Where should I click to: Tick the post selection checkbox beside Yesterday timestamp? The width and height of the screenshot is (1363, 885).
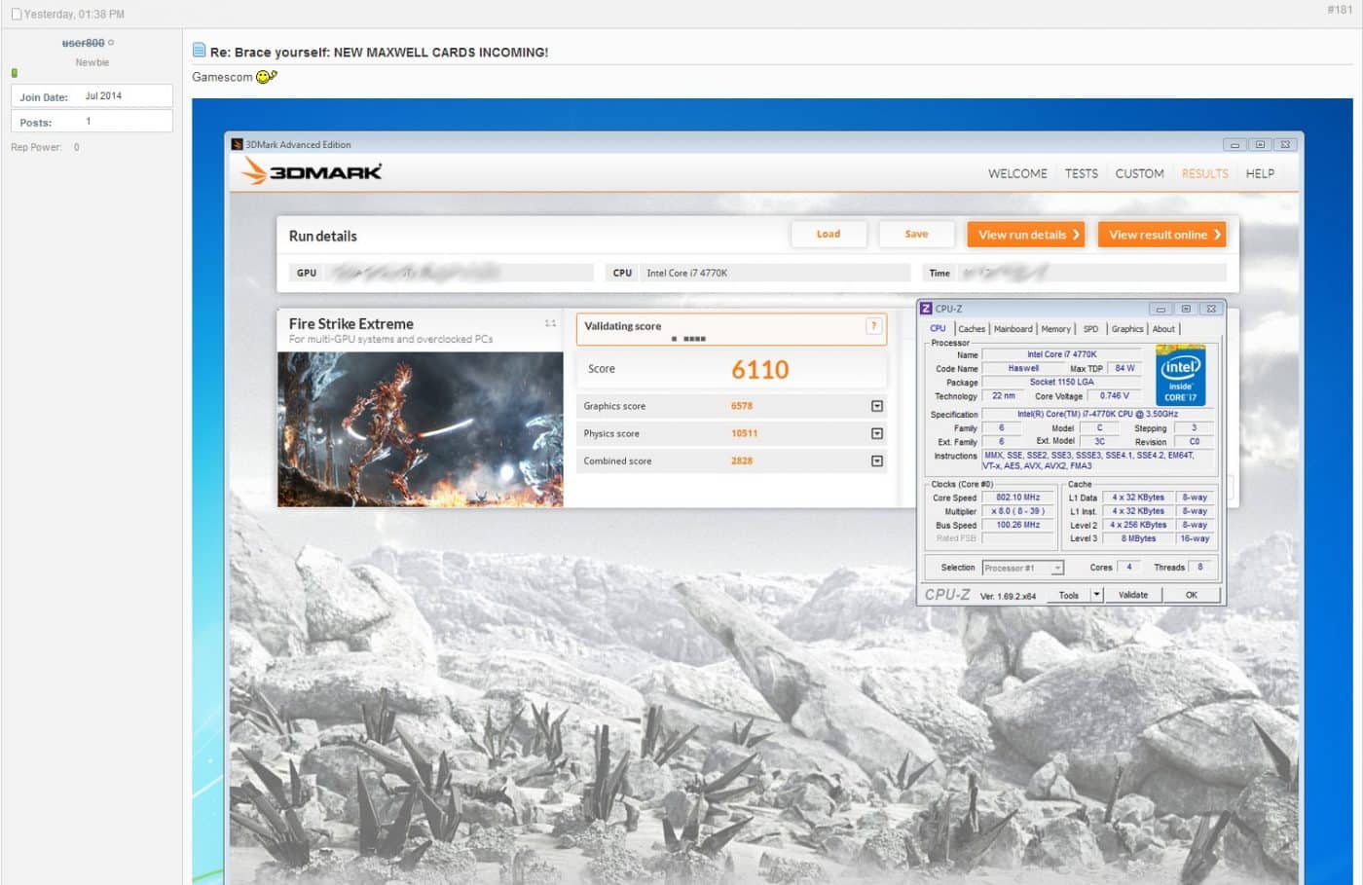(17, 15)
